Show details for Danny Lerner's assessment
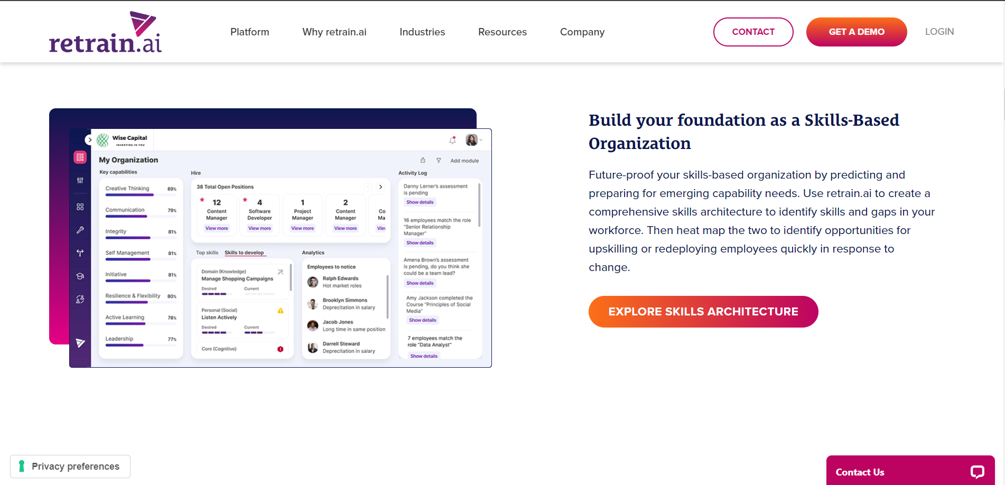The height and width of the screenshot is (485, 1005). [420, 202]
